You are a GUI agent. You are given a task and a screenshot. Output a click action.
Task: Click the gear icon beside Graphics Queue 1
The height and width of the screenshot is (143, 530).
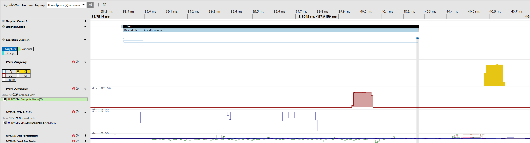click(3, 27)
